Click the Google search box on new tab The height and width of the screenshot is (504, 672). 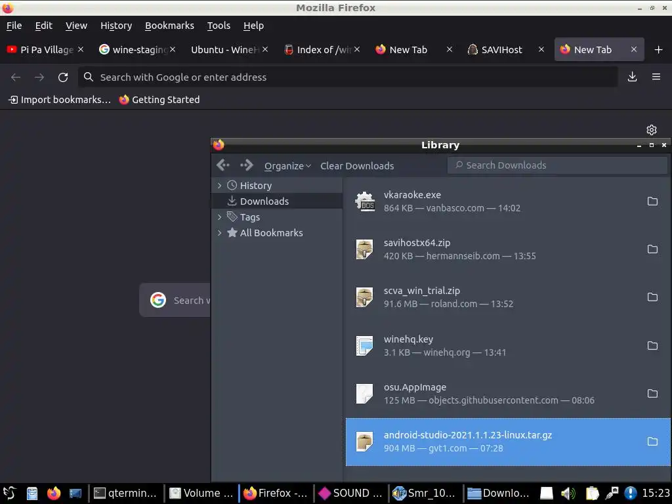coord(175,300)
